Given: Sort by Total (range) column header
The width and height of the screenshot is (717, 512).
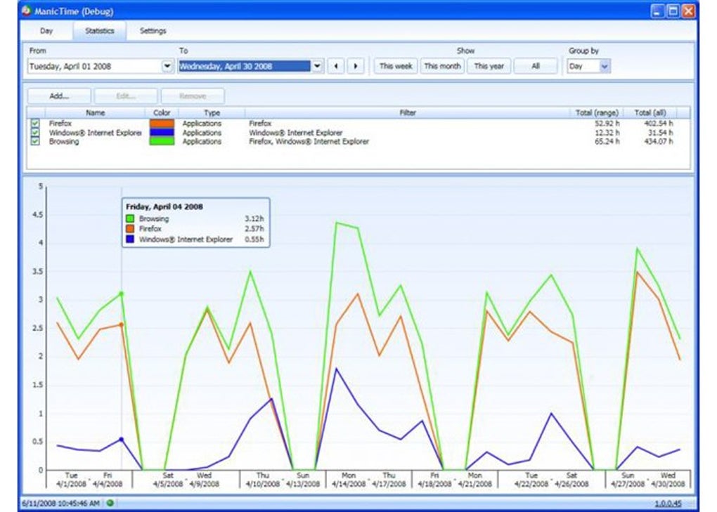Looking at the screenshot, I should [x=597, y=113].
